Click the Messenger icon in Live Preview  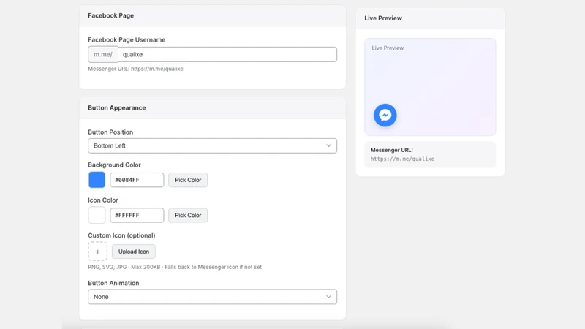(x=385, y=116)
